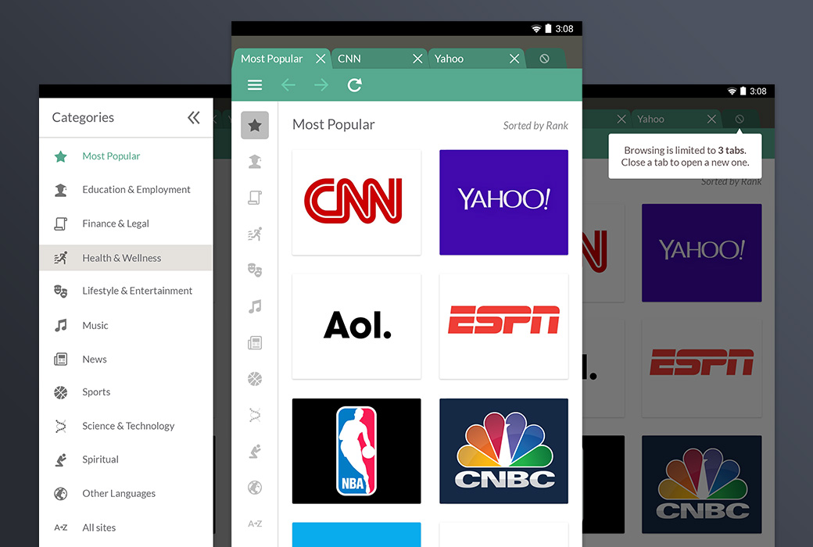Click the 'Most Popular' page heading

(333, 124)
